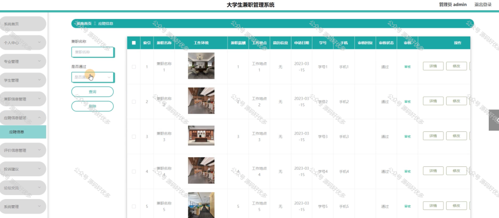499x218 pixels.
Task: Open work environment photo in row 5
Action: [x=201, y=205]
